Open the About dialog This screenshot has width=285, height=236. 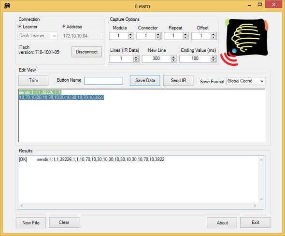click(222, 223)
